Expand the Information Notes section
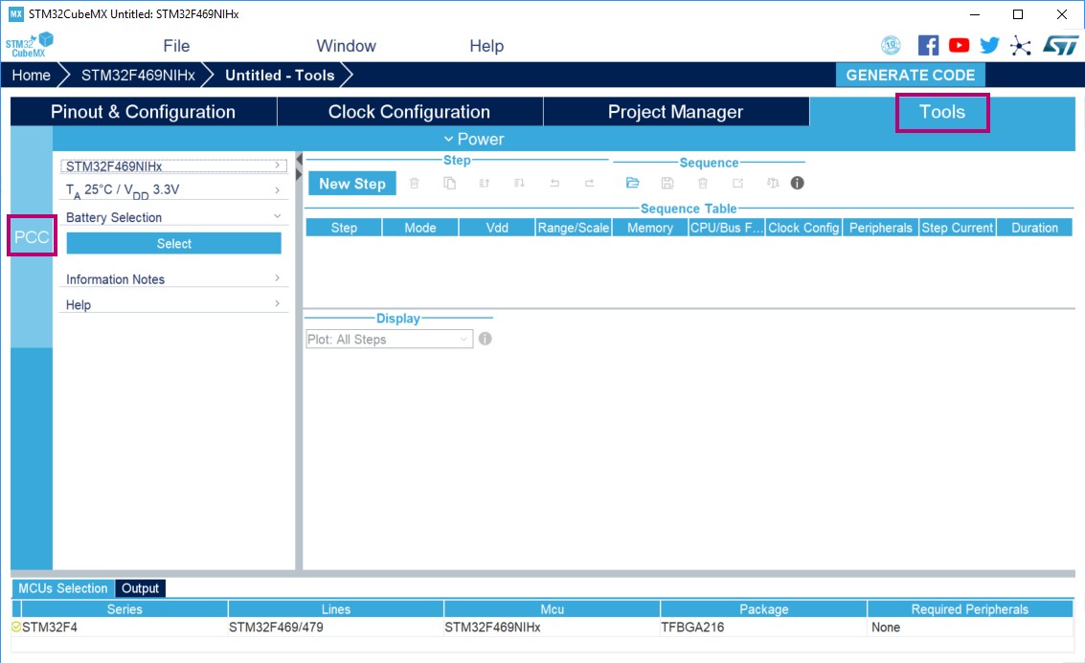Viewport: 1085px width, 663px height. [173, 279]
